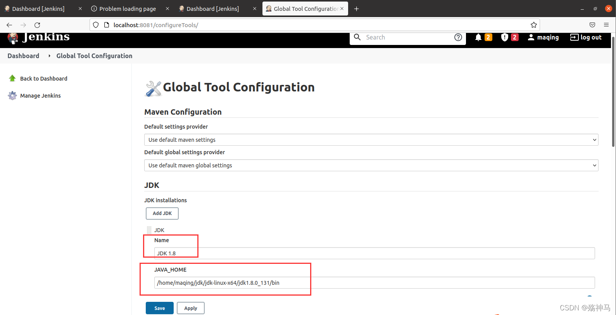Focus the Jenkins Search field
The width and height of the screenshot is (616, 315).
(x=407, y=37)
